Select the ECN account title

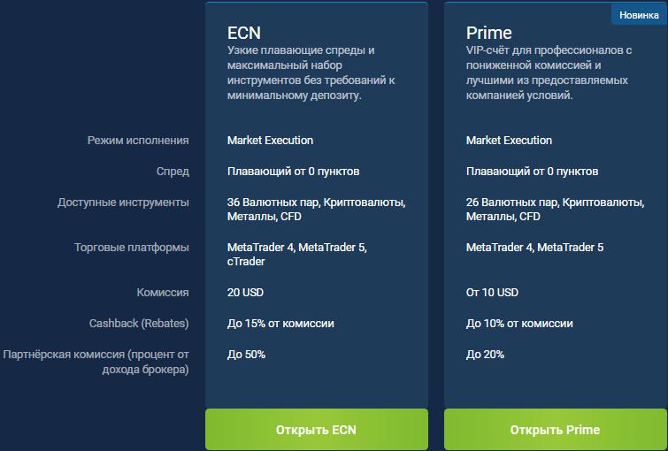[x=244, y=34]
